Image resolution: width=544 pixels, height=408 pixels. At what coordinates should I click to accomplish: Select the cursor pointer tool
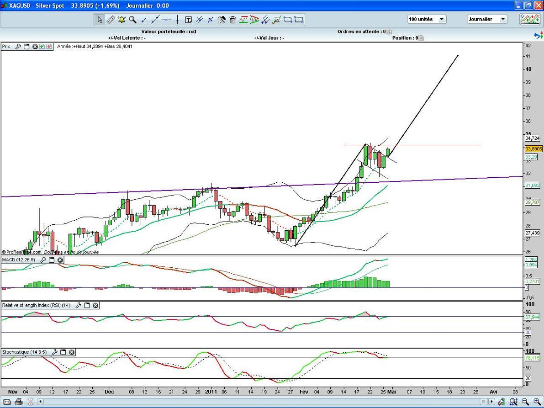(100, 20)
